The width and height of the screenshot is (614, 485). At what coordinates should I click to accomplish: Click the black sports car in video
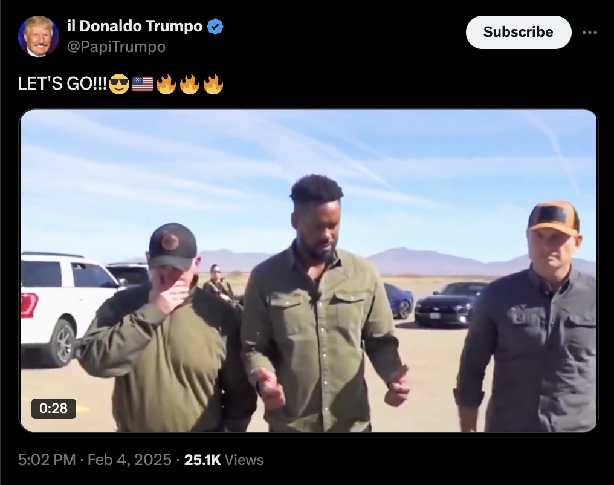click(448, 304)
